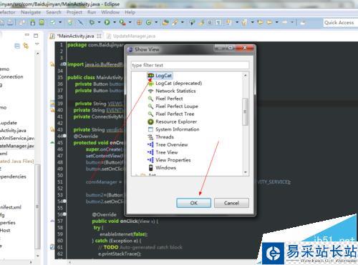Open the Window menu
Viewport: 358px width, 265px height.
110,12
